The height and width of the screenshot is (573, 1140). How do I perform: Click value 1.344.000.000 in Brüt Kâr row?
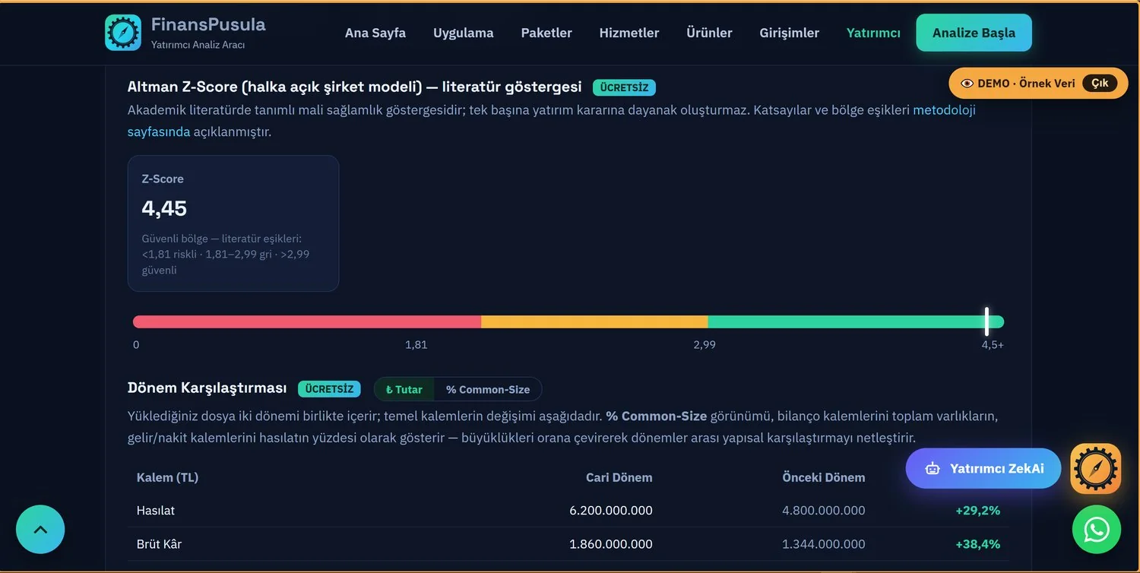(824, 544)
